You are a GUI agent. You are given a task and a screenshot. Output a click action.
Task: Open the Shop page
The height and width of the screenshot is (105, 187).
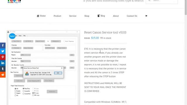tap(87, 16)
